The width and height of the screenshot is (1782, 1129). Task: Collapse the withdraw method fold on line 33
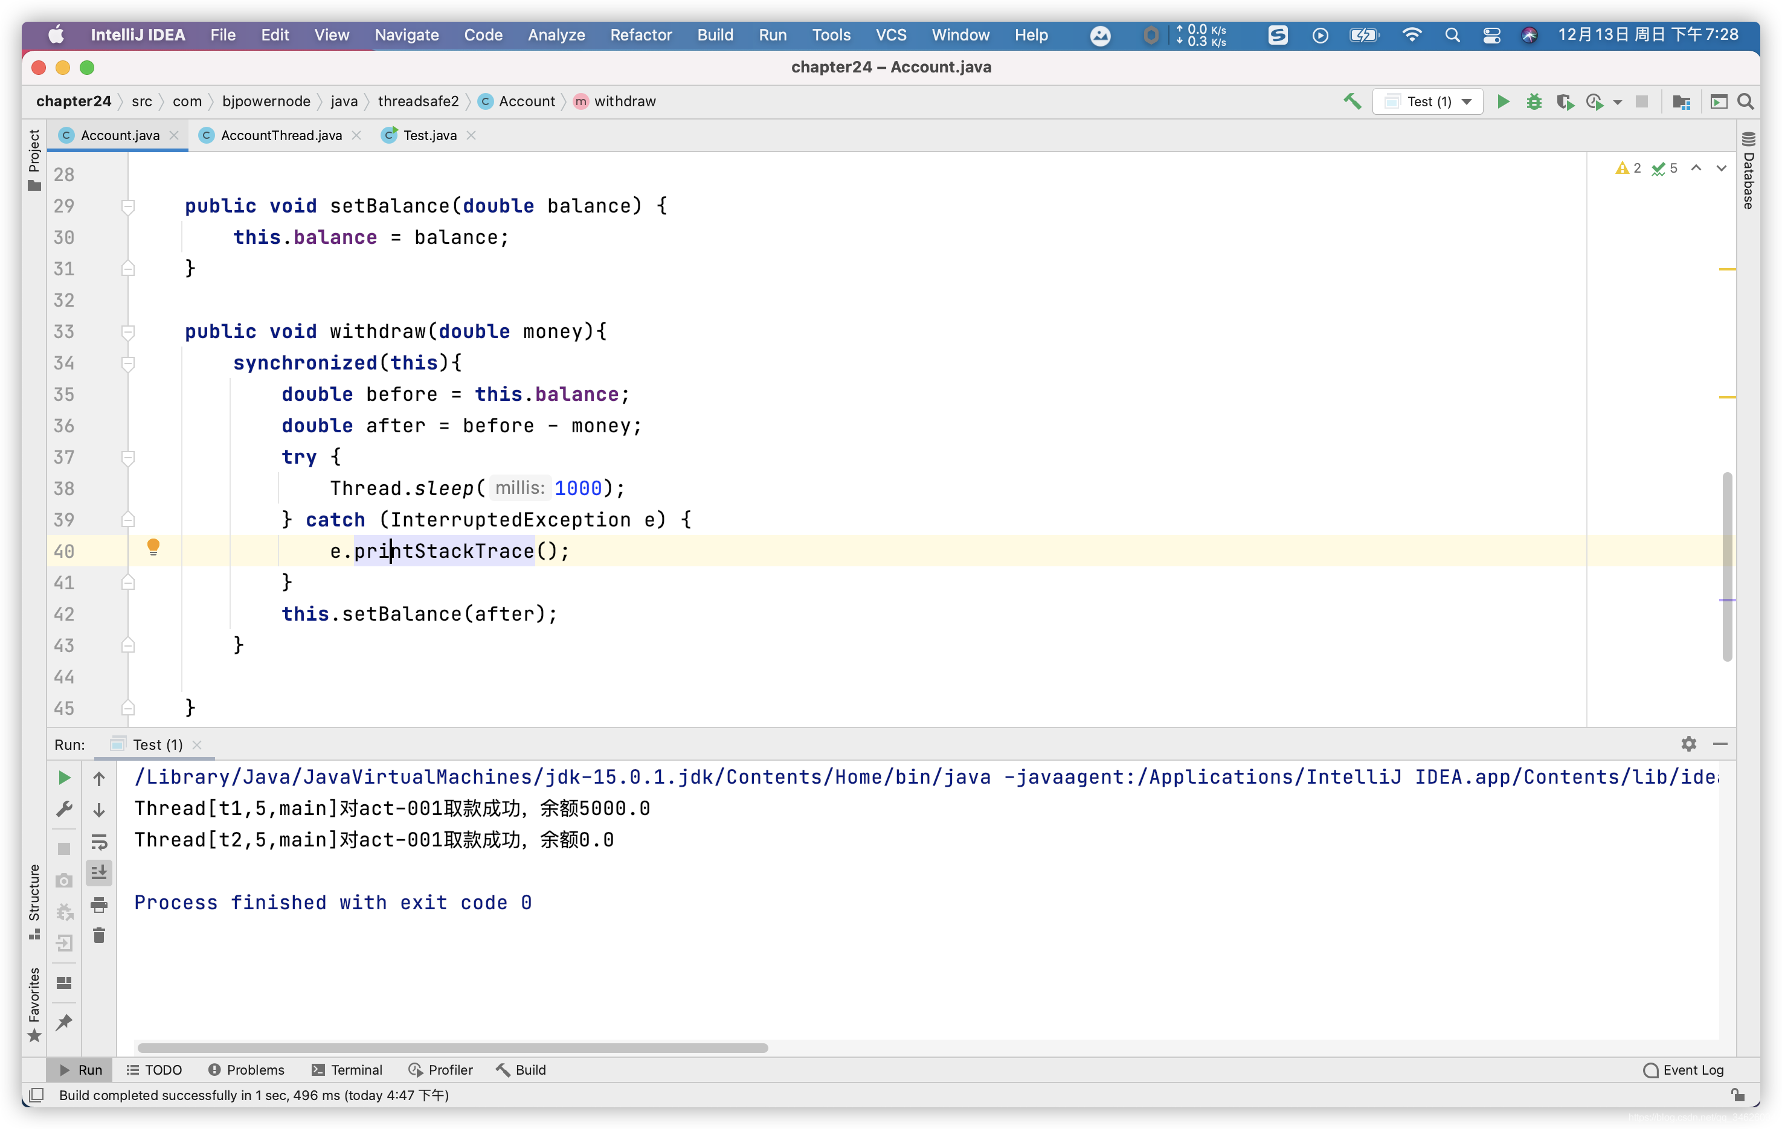click(x=127, y=332)
